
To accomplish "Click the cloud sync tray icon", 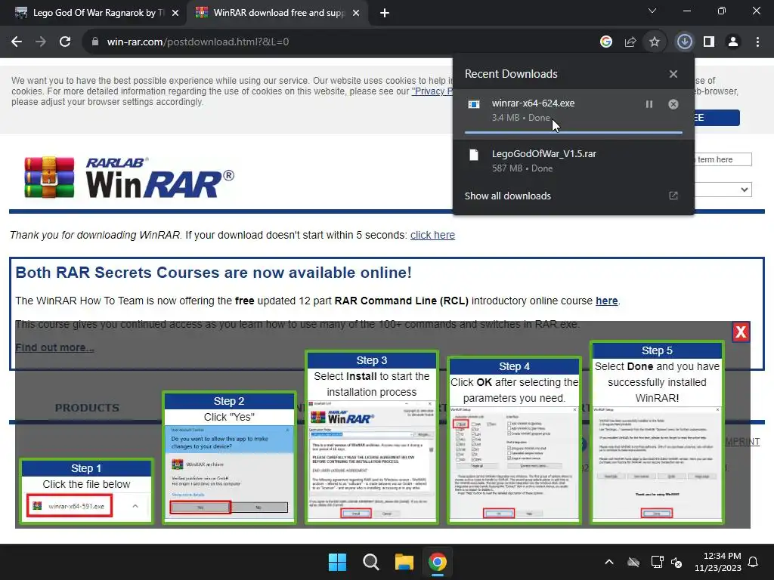I will pyautogui.click(x=633, y=562).
